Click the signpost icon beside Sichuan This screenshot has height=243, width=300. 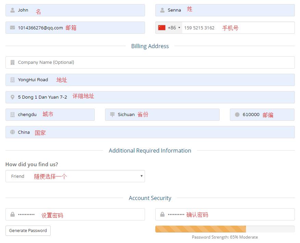click(112, 115)
